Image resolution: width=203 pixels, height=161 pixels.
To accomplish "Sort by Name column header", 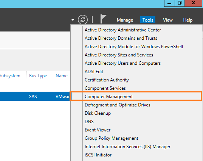I will 62,76.
